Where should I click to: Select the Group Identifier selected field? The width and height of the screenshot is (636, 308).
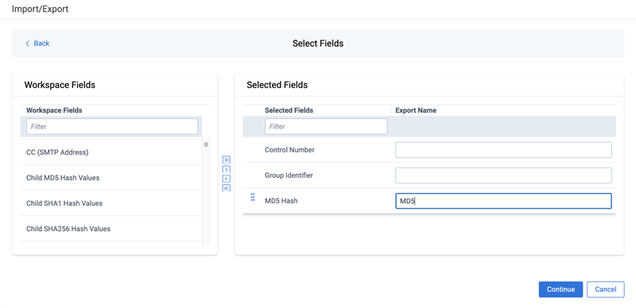coord(289,175)
